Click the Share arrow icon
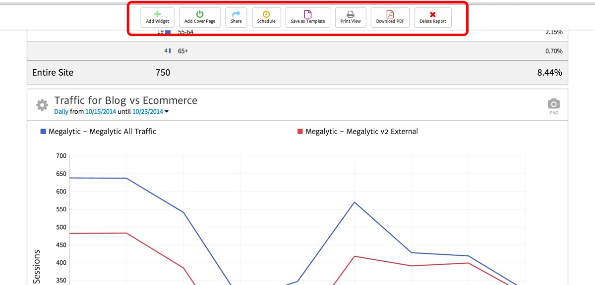 (x=236, y=13)
